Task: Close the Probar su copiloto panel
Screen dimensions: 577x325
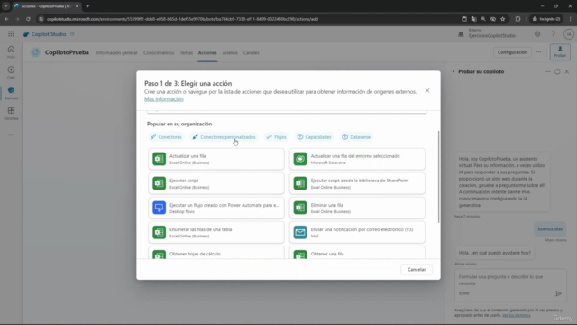Action: point(567,72)
